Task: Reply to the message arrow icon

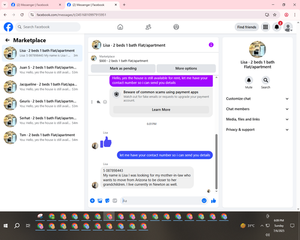Action: pos(98,102)
